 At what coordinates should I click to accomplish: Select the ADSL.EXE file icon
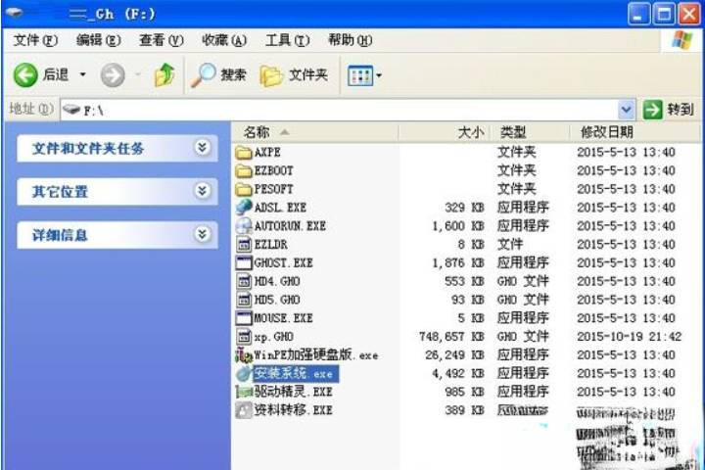pos(244,208)
